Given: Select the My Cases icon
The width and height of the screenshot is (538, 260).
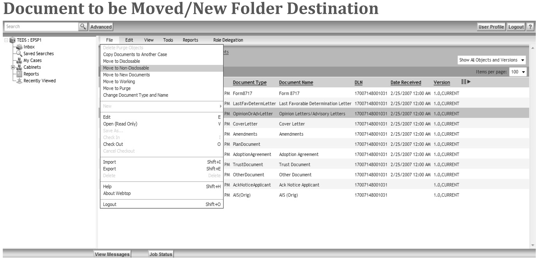Looking at the screenshot, I should [x=19, y=60].
